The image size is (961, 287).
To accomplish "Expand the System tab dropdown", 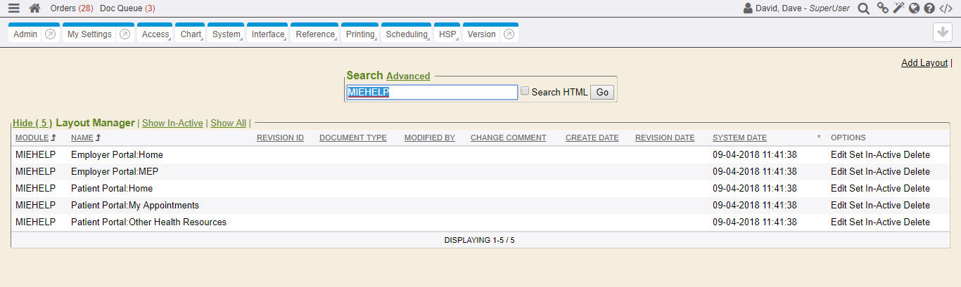I will coord(227,34).
